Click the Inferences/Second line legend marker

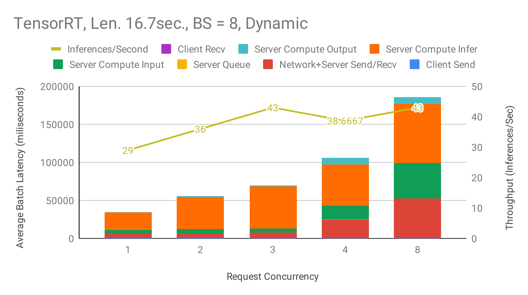tap(56, 49)
